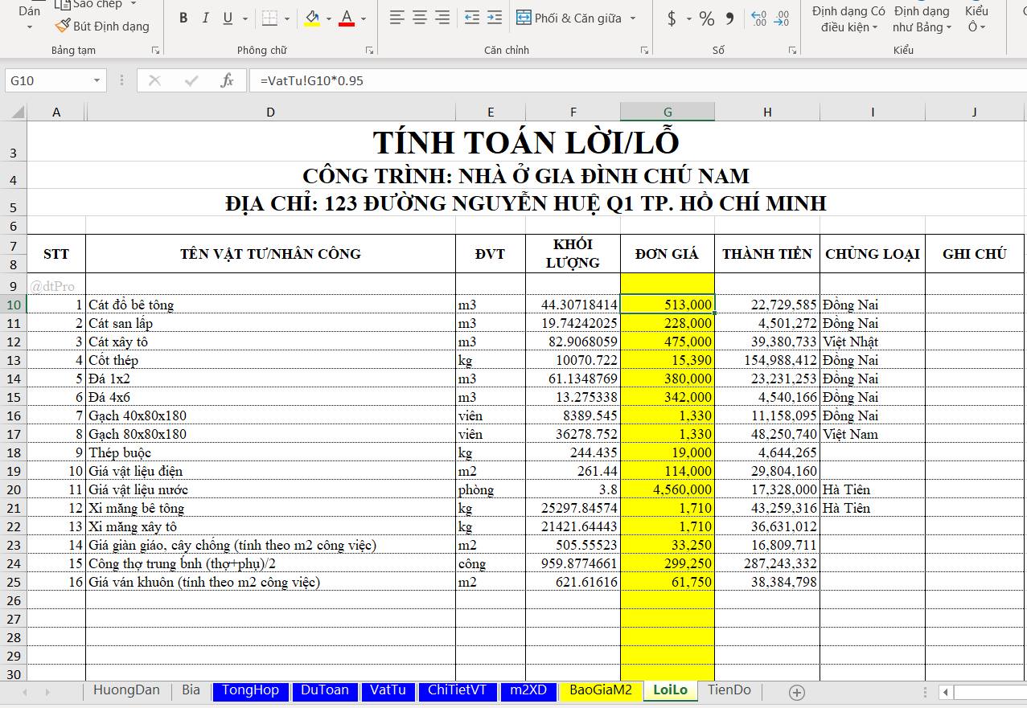Click the Format Painter (Bút Định dạng) brush

[102, 27]
